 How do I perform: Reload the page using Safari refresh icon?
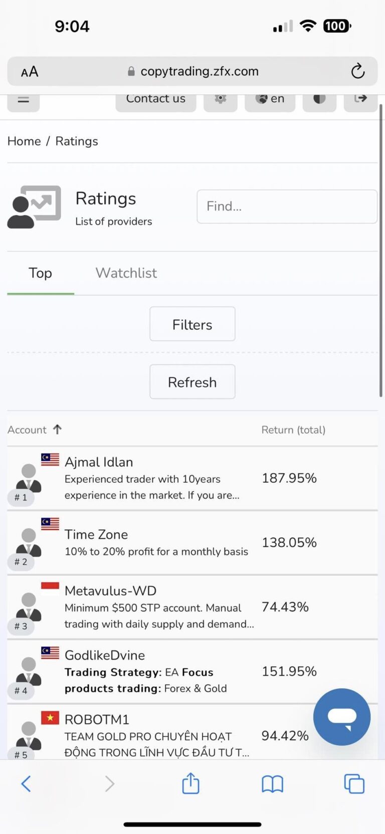(x=357, y=71)
